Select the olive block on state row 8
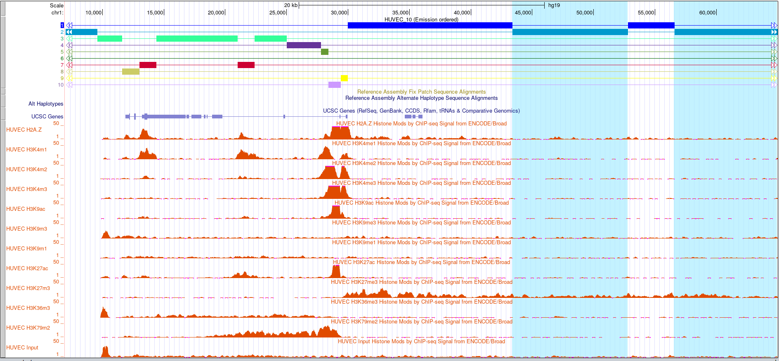779x361 pixels. pyautogui.click(x=131, y=72)
